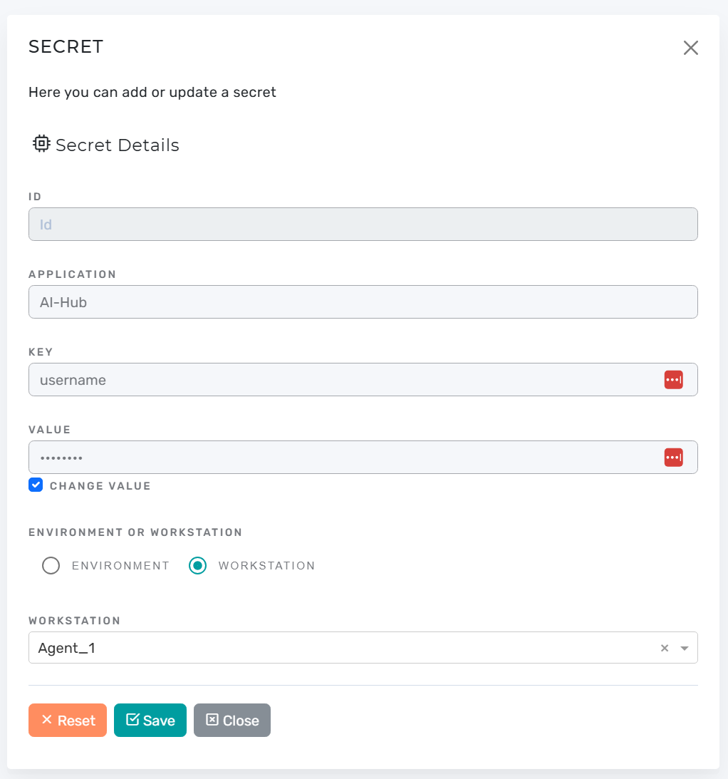Uncheck the Change Value checkbox
This screenshot has height=779, width=728.
pyautogui.click(x=36, y=485)
